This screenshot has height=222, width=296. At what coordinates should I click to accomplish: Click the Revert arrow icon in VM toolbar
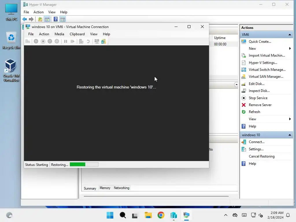pyautogui.click(x=88, y=41)
